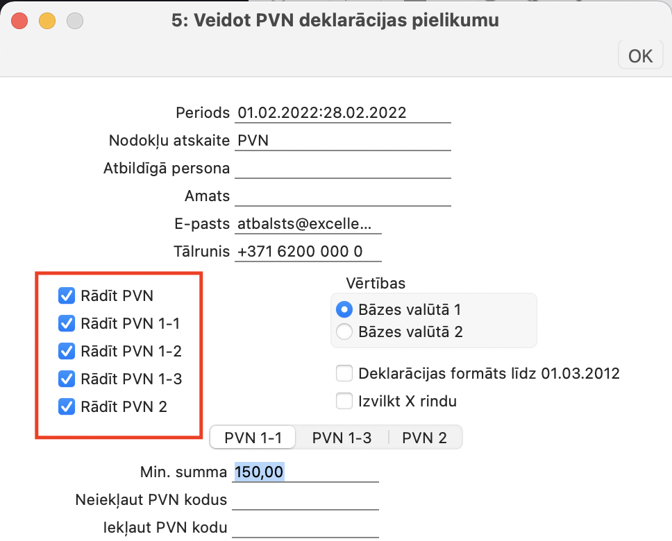Check the Izvilkt X rindu box
Screen dimensions: 672x541
(344, 402)
